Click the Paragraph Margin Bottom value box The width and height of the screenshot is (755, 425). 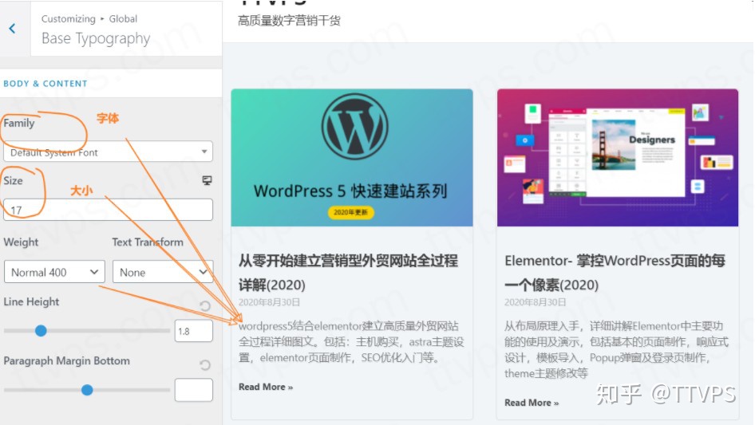(193, 390)
